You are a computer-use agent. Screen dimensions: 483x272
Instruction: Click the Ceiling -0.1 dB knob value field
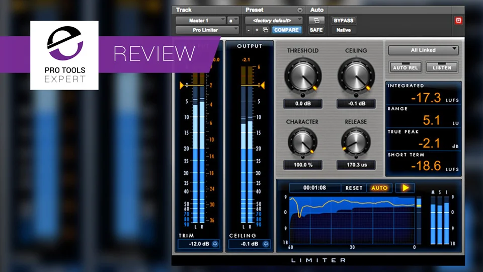tap(356, 104)
